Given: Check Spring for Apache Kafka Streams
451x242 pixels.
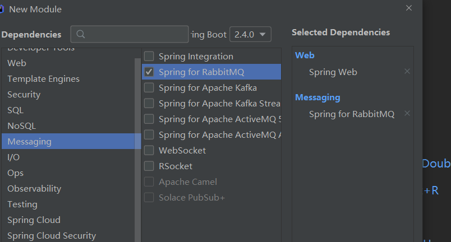Looking at the screenshot, I should (x=149, y=103).
